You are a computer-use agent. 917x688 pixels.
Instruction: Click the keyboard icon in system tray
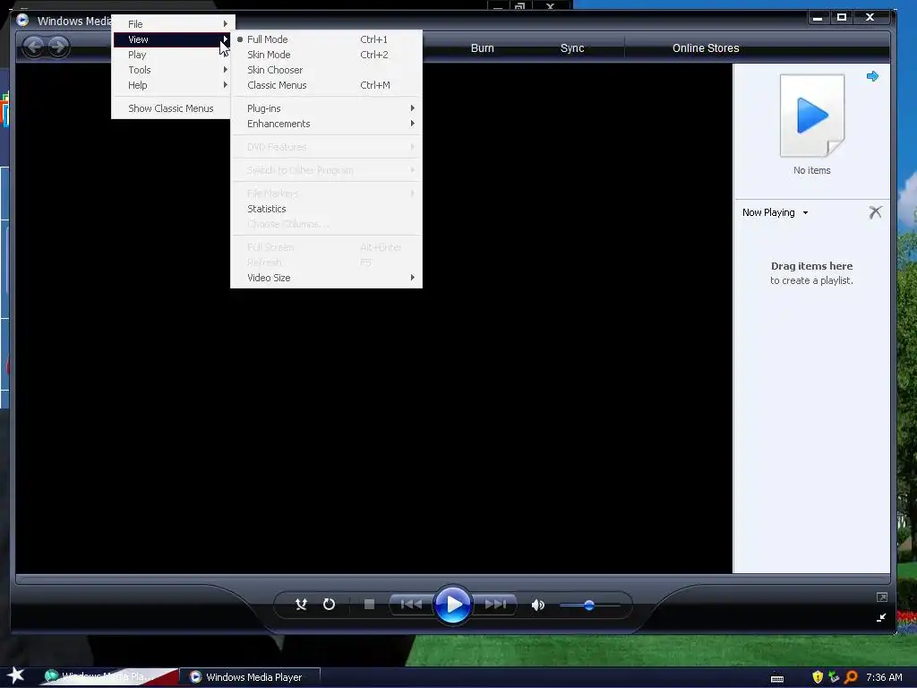coord(777,679)
